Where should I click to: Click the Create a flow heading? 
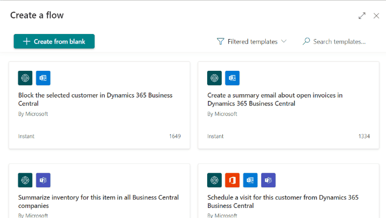pos(37,15)
